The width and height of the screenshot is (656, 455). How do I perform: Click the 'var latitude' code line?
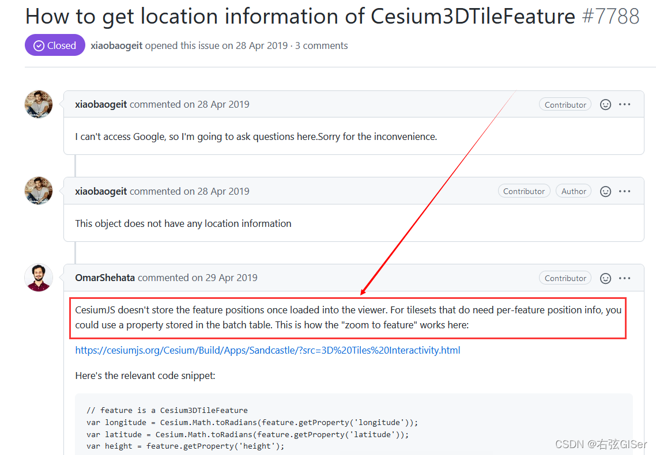(x=248, y=434)
